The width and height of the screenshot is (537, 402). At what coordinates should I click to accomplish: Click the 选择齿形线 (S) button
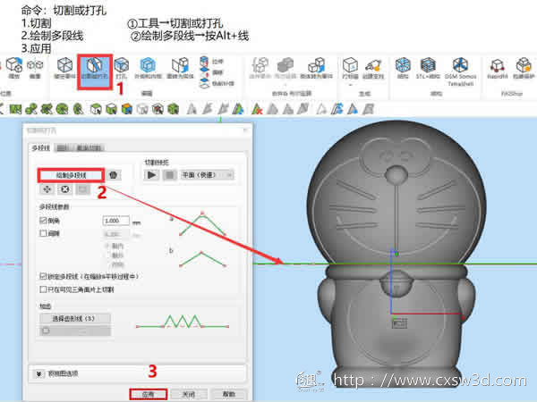coord(75,318)
